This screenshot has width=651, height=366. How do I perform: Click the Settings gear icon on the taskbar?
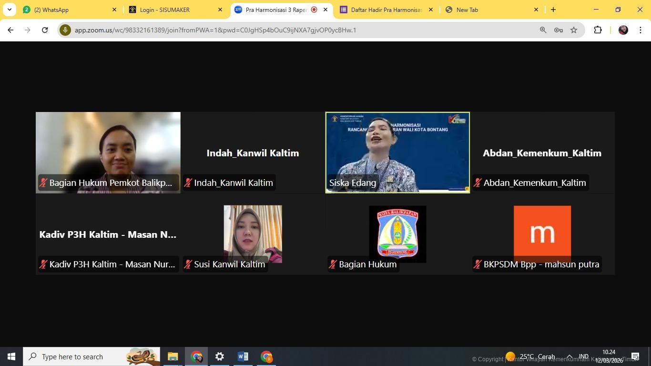pos(219,356)
